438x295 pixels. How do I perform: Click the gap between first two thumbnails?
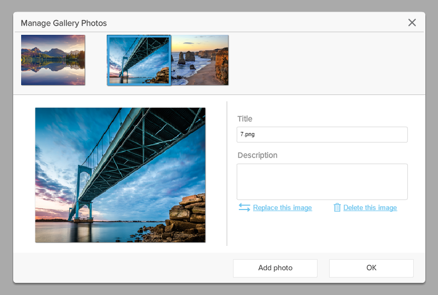coord(96,60)
